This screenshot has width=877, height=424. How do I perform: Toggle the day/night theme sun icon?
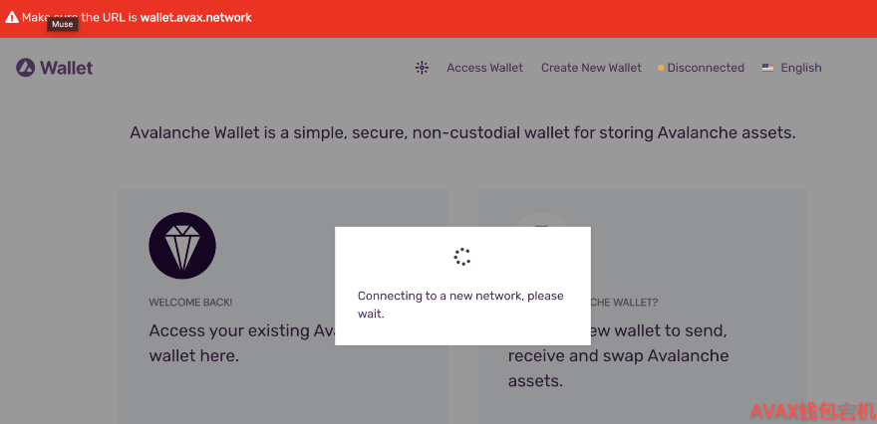pos(422,68)
